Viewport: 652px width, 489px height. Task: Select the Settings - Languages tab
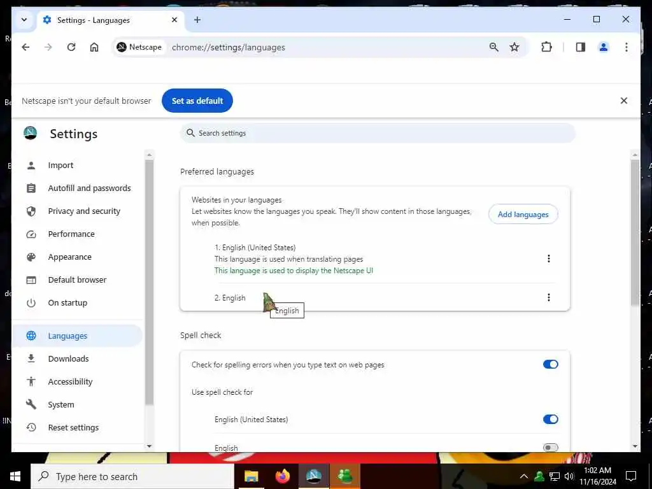111,20
